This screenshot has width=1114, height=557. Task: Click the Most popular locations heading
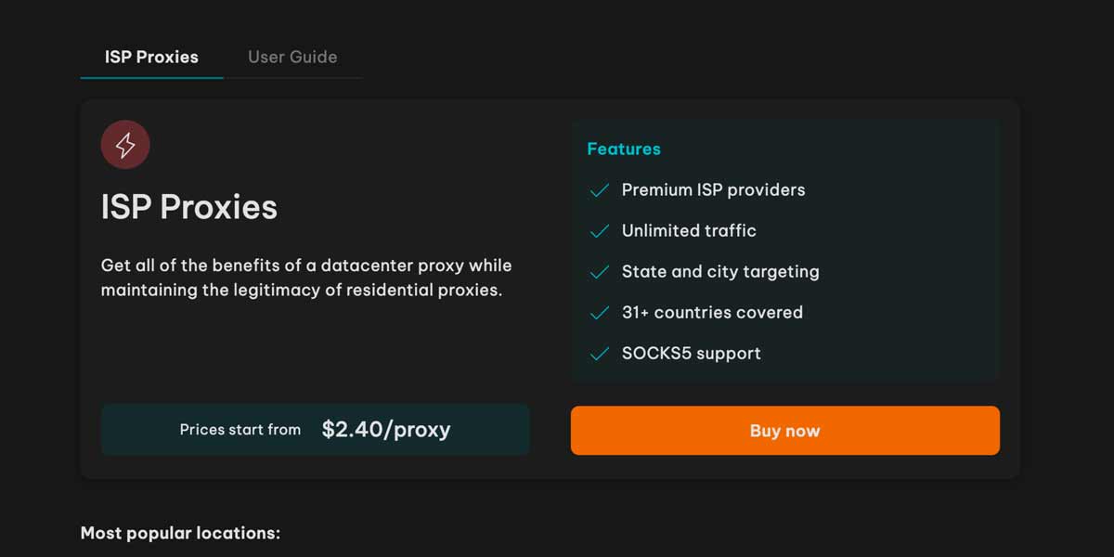pyautogui.click(x=180, y=533)
